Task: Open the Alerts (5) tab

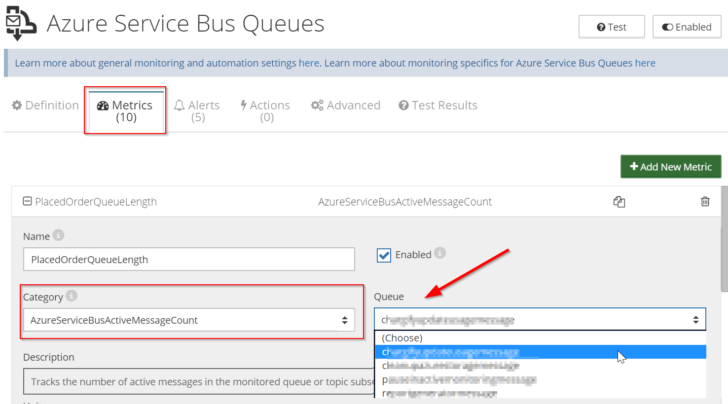Action: (197, 111)
